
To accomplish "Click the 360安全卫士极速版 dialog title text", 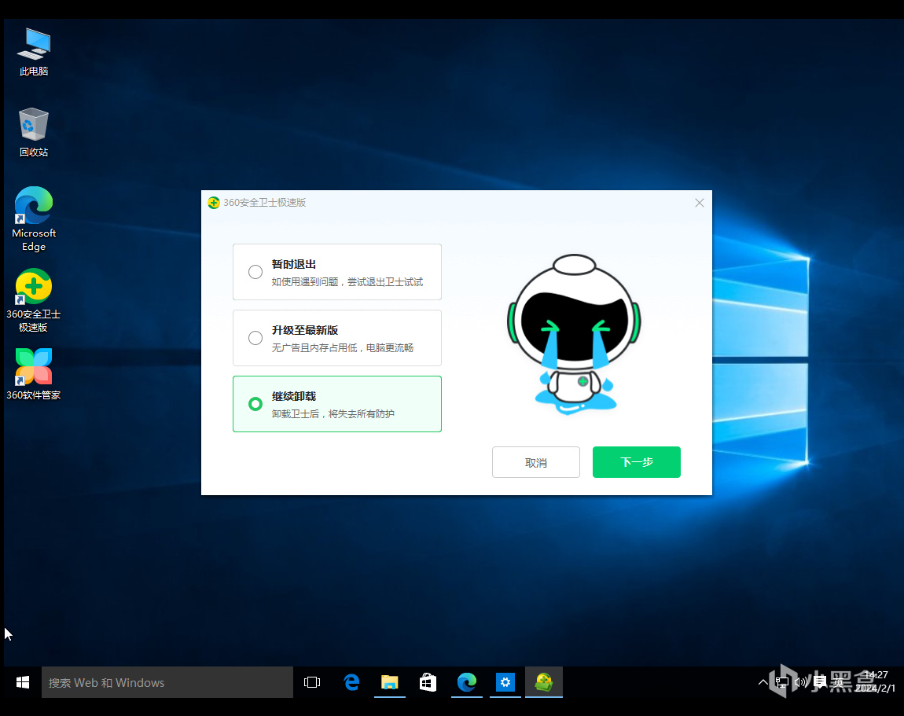I will (265, 203).
